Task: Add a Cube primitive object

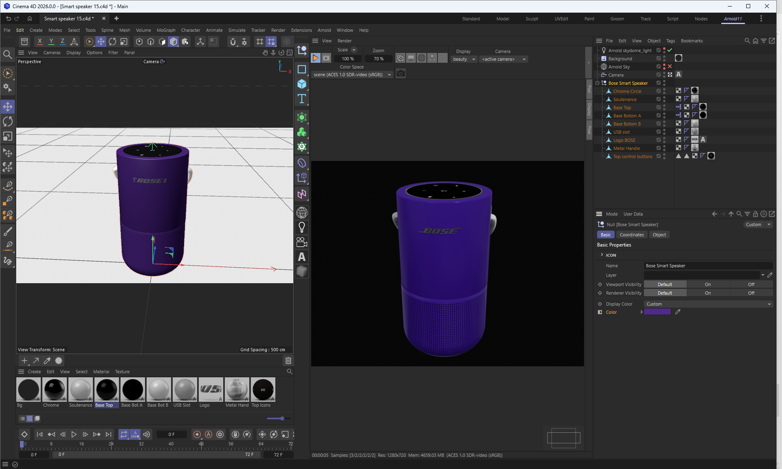Action: coord(302,84)
